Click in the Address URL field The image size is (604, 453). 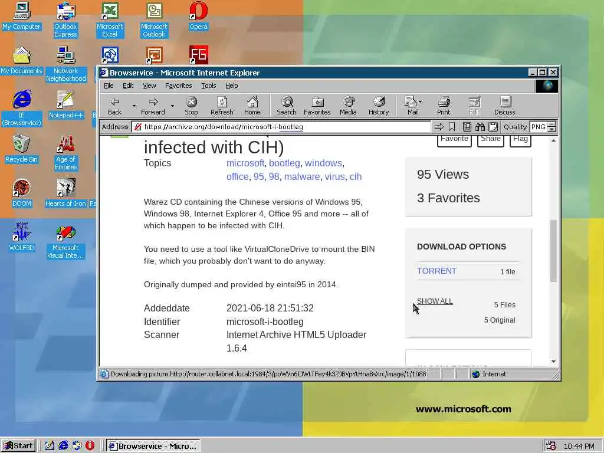[281, 127]
